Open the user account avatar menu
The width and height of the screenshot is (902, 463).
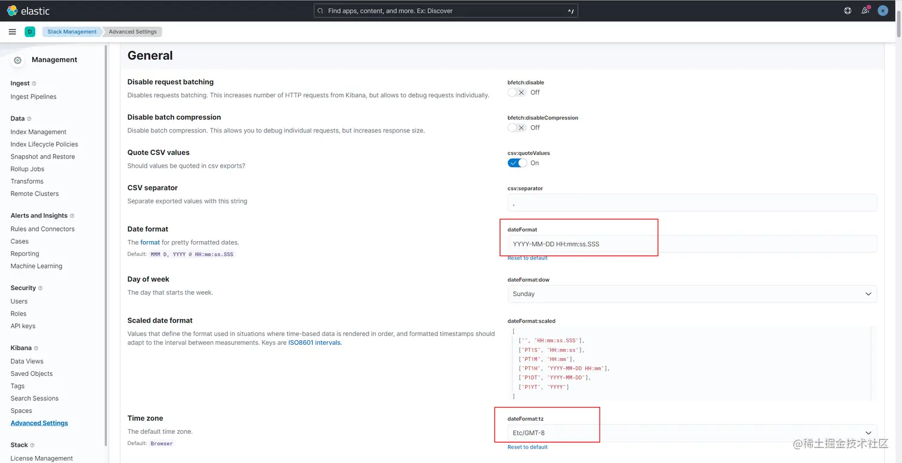[x=883, y=11]
